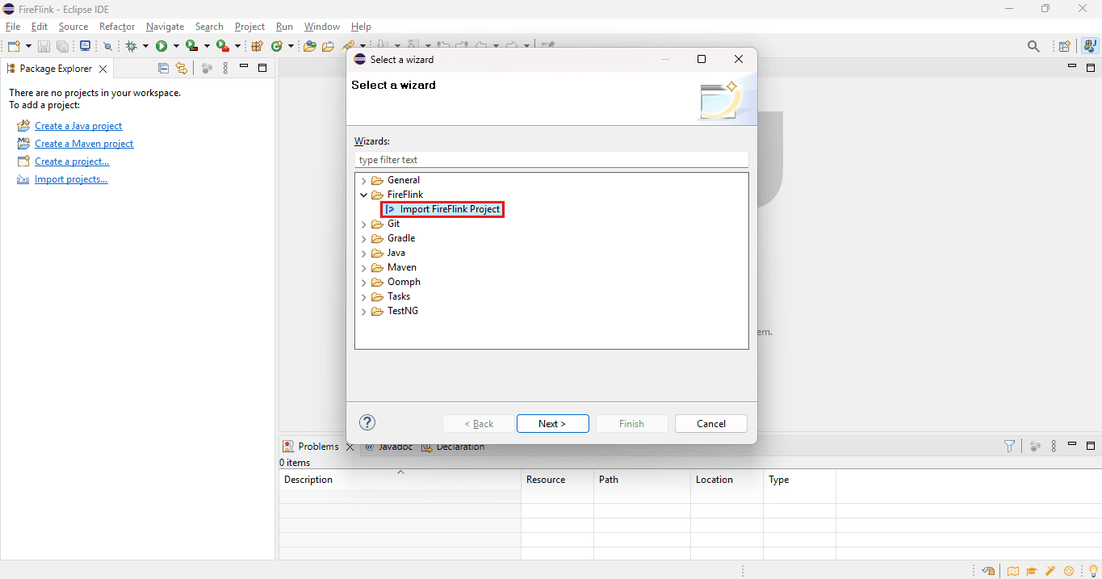The width and height of the screenshot is (1102, 579).
Task: Click Create a project... link
Action: tap(72, 162)
